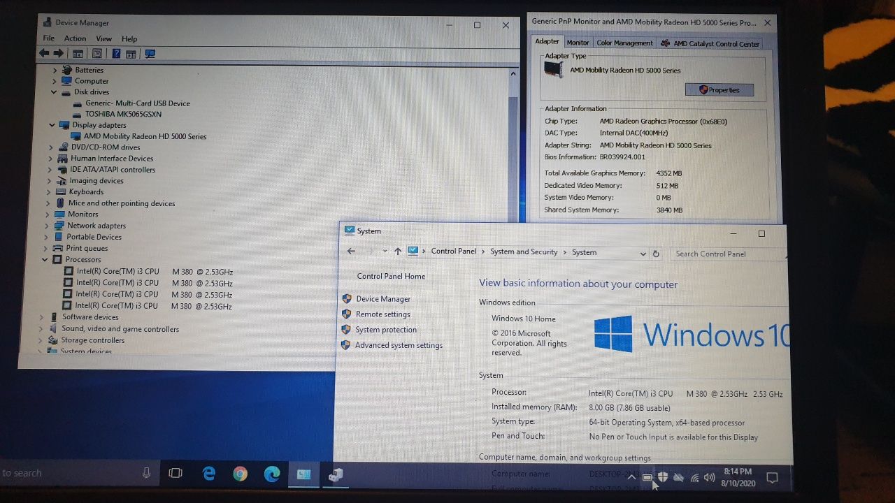Viewport: 895px width, 503px height.
Task: Toggle the show/hide console tree toolbar icon
Action: (x=78, y=53)
